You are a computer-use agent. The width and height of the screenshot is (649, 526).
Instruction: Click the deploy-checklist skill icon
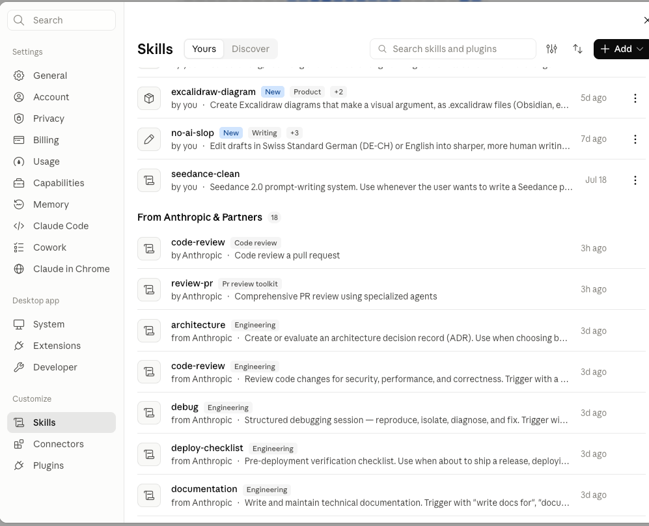149,454
